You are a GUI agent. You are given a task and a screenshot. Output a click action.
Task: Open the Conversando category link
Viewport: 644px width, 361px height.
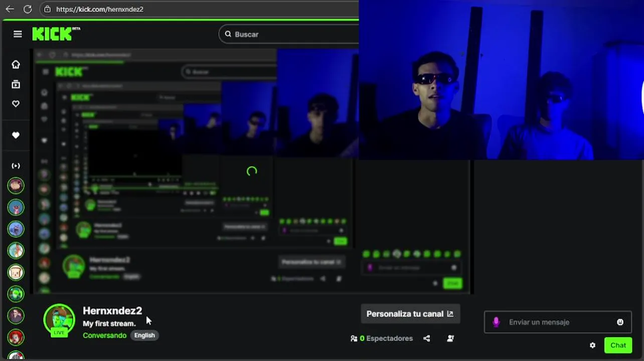[x=104, y=335]
